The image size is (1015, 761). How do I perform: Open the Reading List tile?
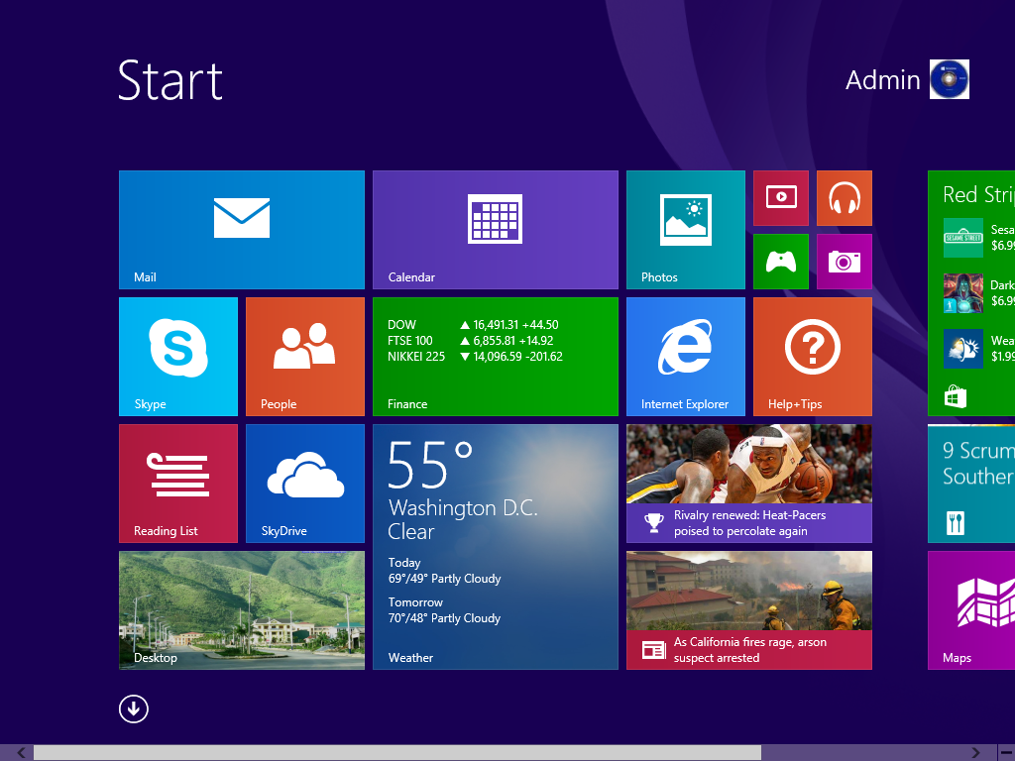tap(178, 484)
